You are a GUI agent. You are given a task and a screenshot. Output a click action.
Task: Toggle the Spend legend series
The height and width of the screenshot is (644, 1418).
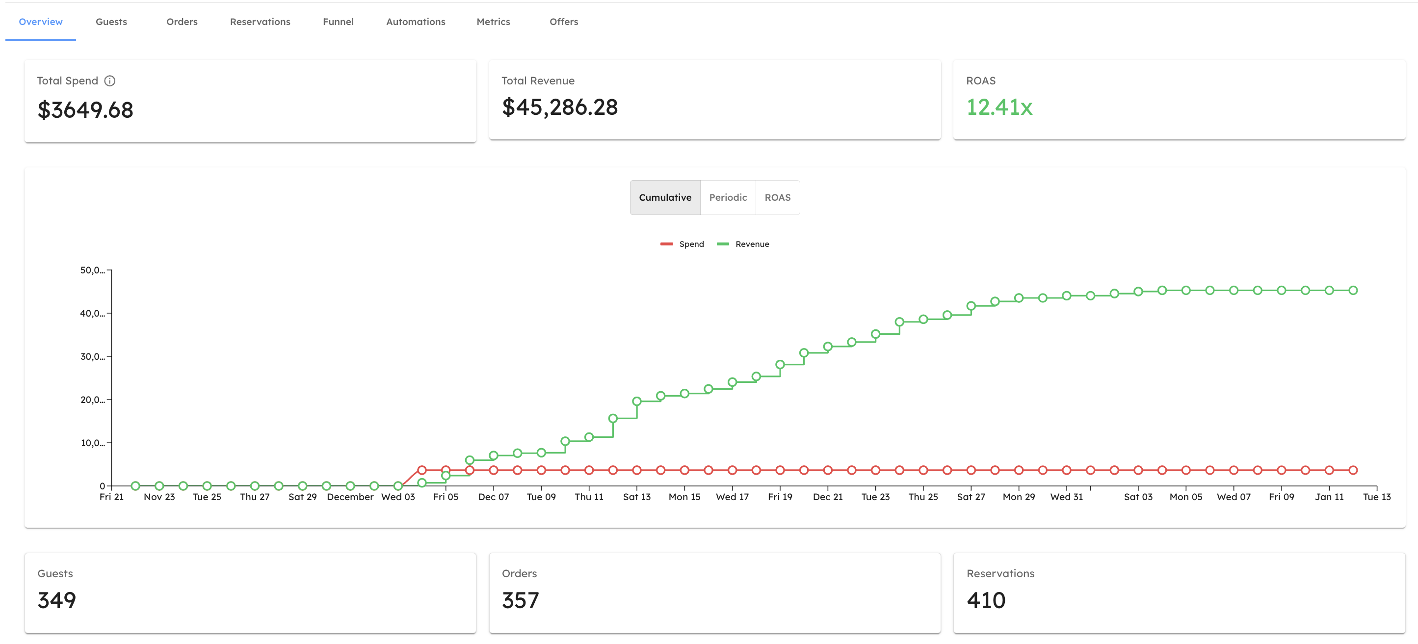[x=691, y=244]
